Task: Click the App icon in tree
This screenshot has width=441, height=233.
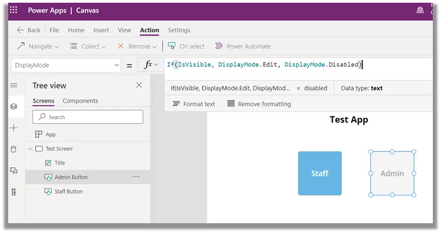Action: [x=39, y=134]
